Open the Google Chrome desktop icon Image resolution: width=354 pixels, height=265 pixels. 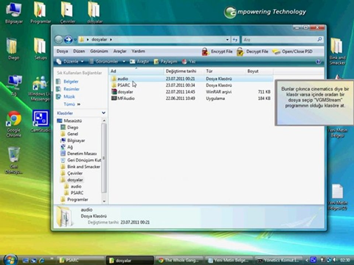[x=14, y=119]
